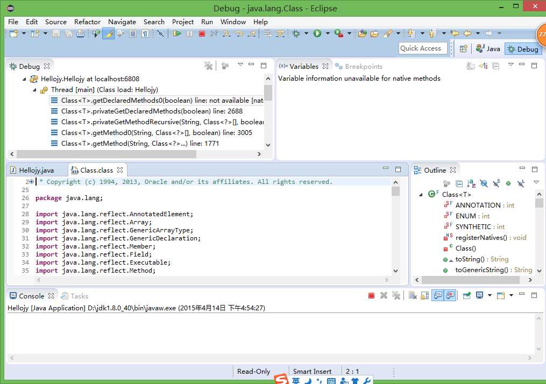Select registerNatives() in Outline
The height and width of the screenshot is (384, 546).
pyautogui.click(x=485, y=238)
